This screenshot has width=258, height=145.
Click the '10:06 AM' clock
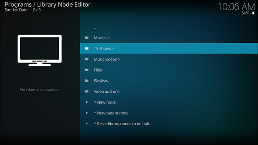coord(236,7)
